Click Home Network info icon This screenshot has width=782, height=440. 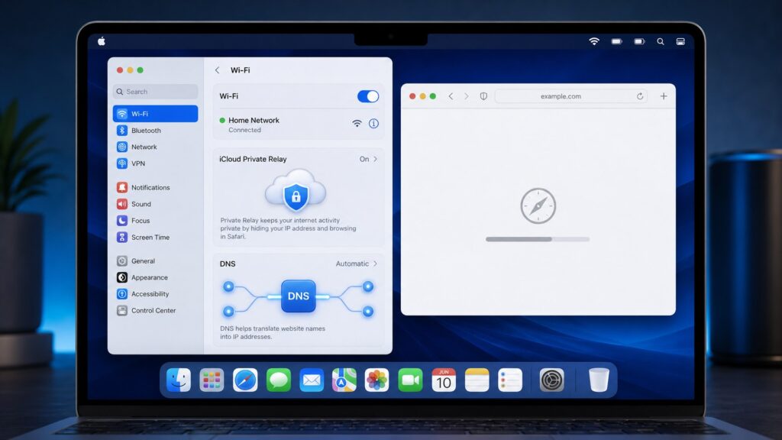coord(373,123)
